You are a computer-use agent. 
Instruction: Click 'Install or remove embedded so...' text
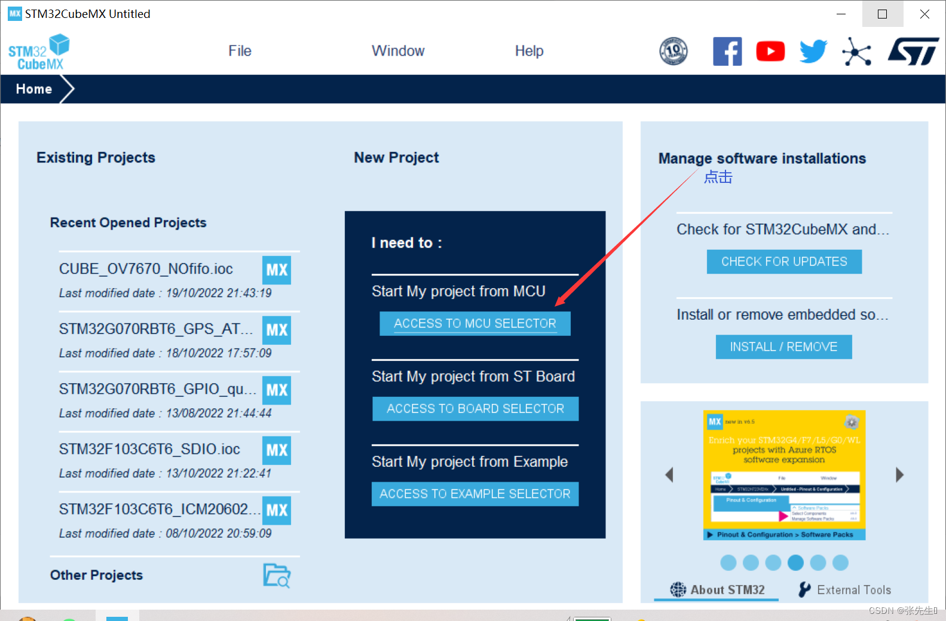783,315
